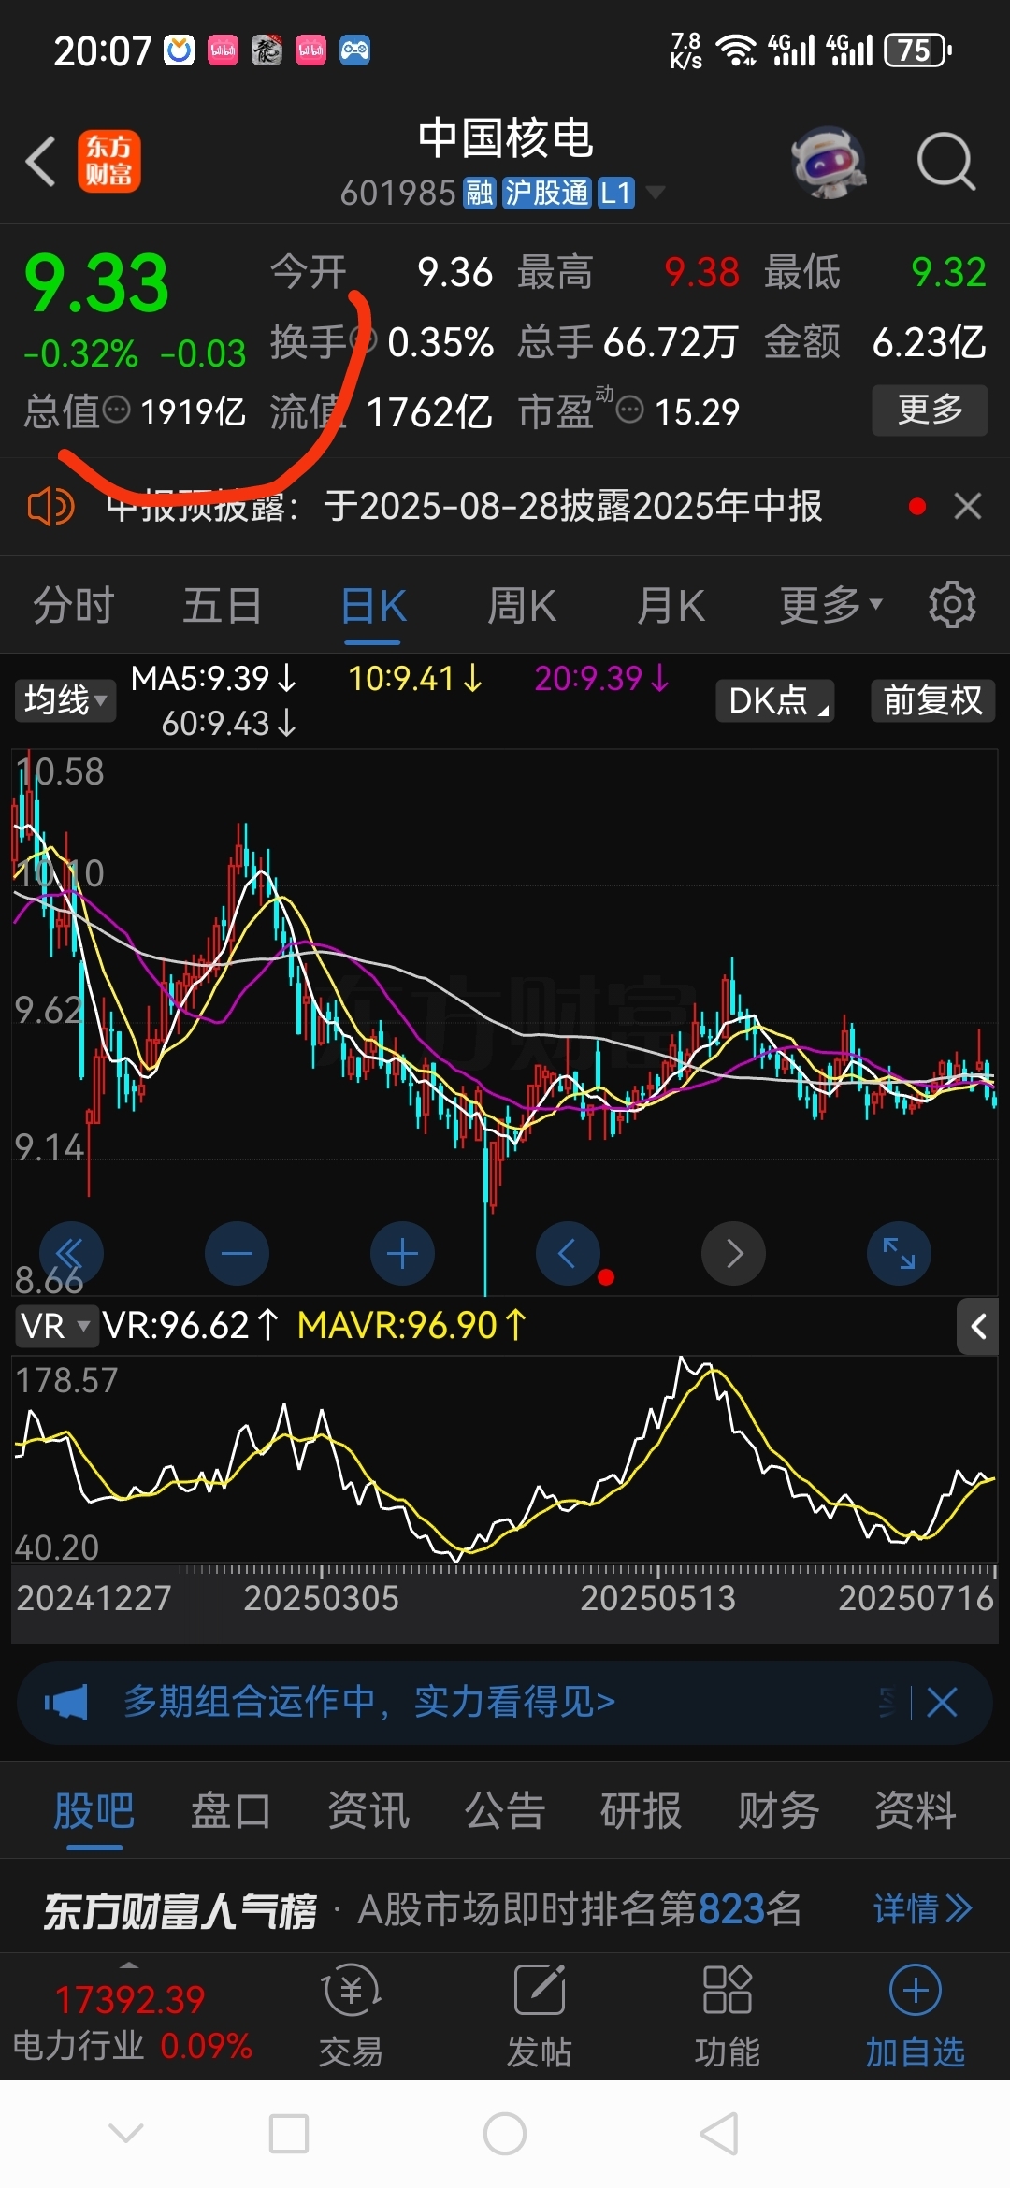Open the robot assistant avatar

pos(828,162)
